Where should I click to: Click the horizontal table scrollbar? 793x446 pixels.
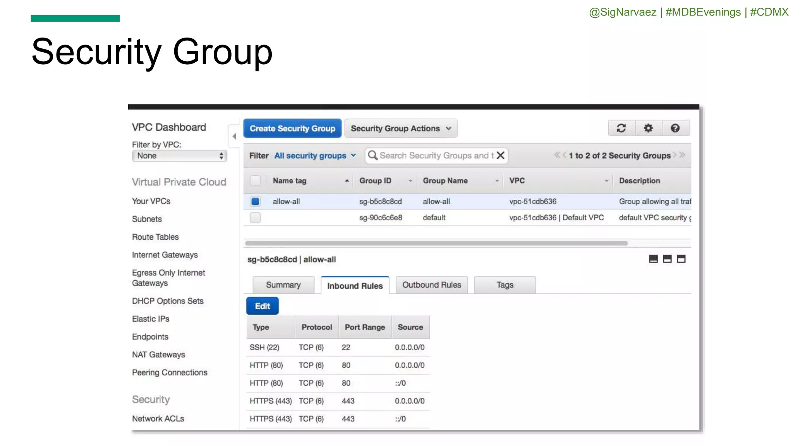point(436,243)
